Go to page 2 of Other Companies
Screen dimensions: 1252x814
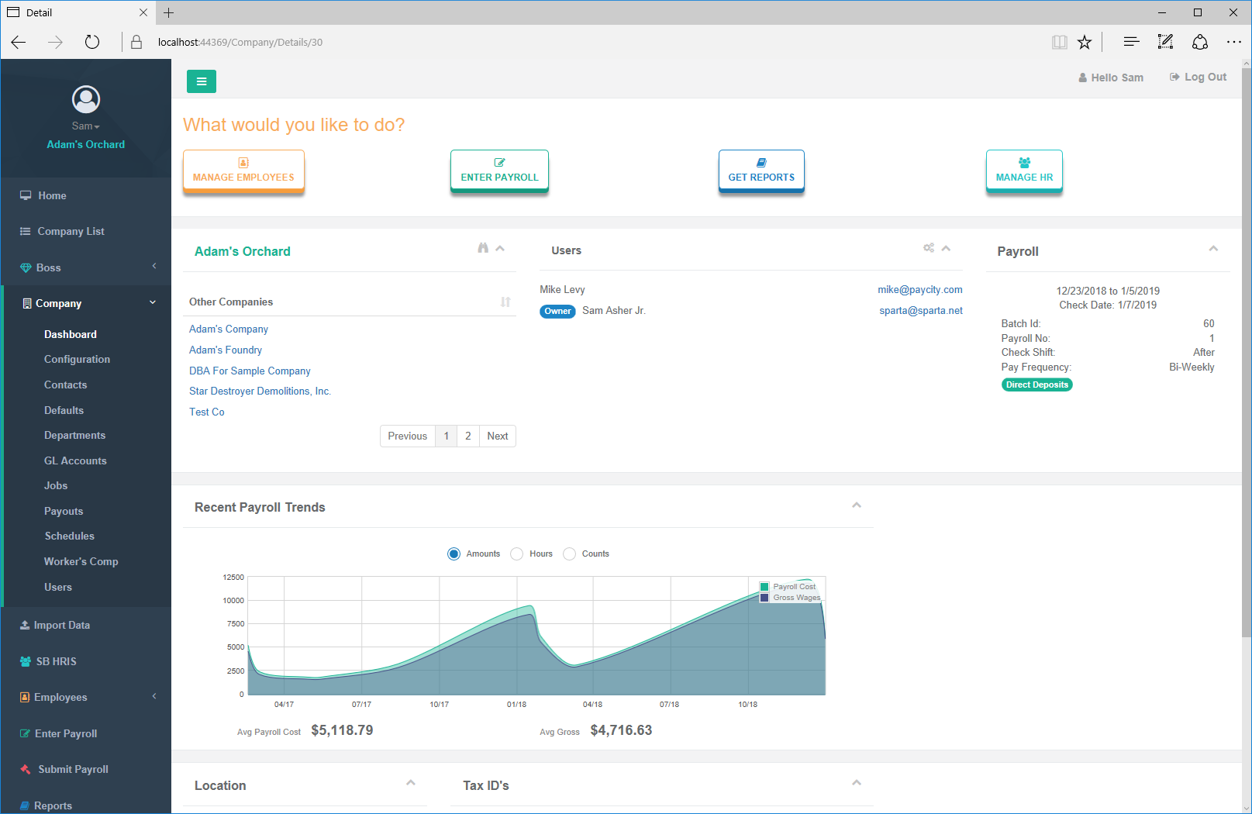468,436
